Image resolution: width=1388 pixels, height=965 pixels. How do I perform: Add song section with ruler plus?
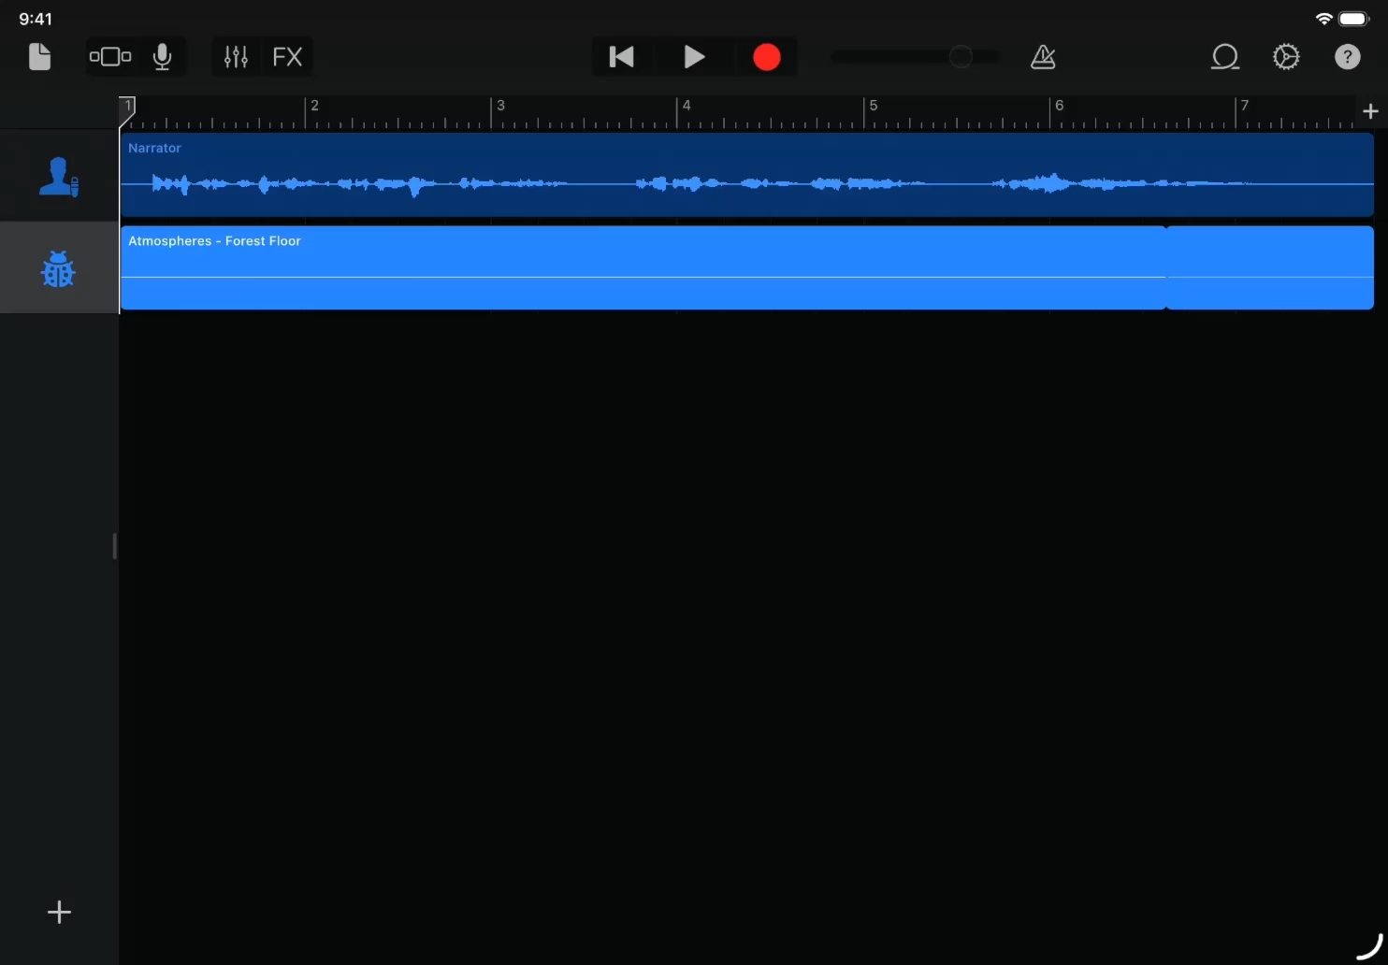[1370, 111]
